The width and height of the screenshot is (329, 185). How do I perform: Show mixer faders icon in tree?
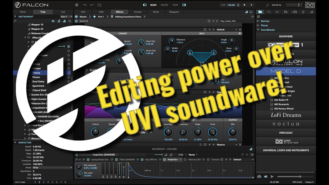pos(70,21)
